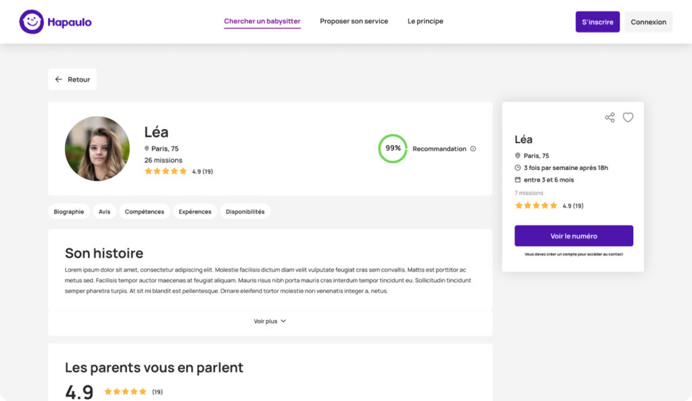Open the Proposer son service menu item

[354, 21]
